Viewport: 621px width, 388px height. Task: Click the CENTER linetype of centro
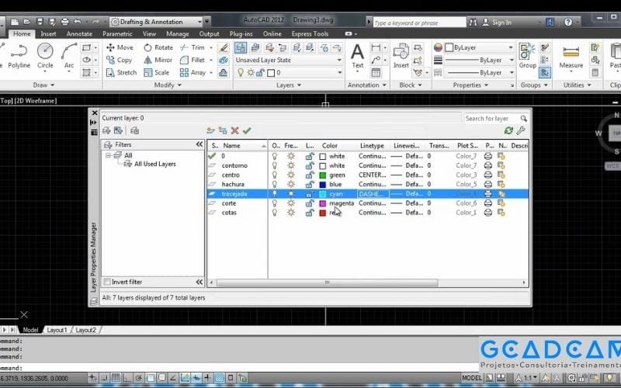pos(373,175)
